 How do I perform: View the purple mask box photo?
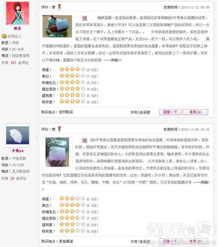tap(57, 152)
